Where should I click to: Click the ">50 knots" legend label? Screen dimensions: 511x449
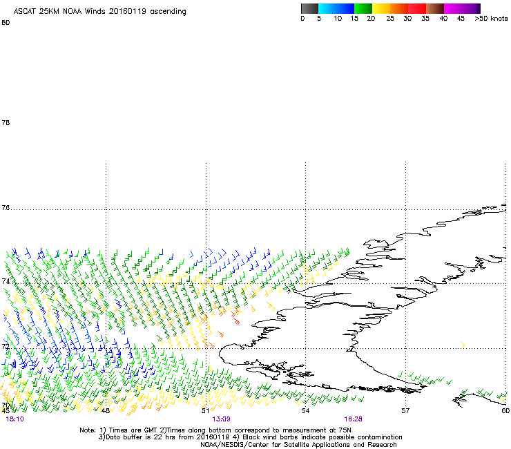tap(491, 19)
